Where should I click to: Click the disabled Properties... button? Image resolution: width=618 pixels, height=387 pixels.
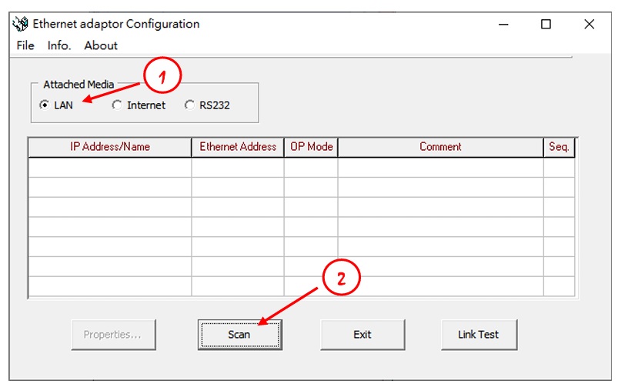pyautogui.click(x=112, y=335)
